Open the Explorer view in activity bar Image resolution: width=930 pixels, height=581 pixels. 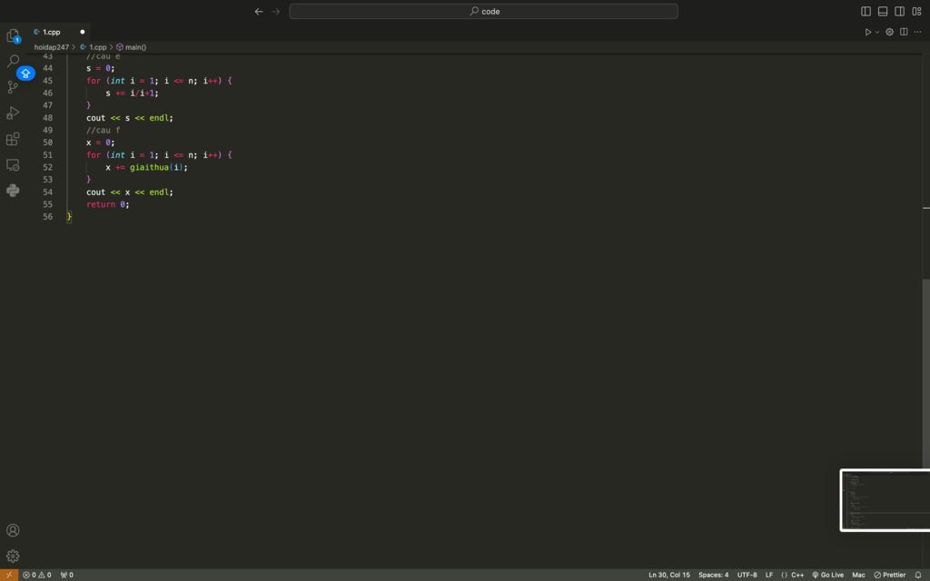(13, 35)
